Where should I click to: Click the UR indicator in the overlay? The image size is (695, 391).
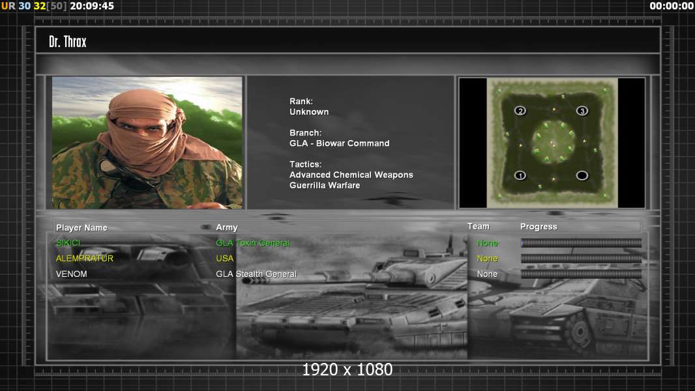click(x=8, y=6)
